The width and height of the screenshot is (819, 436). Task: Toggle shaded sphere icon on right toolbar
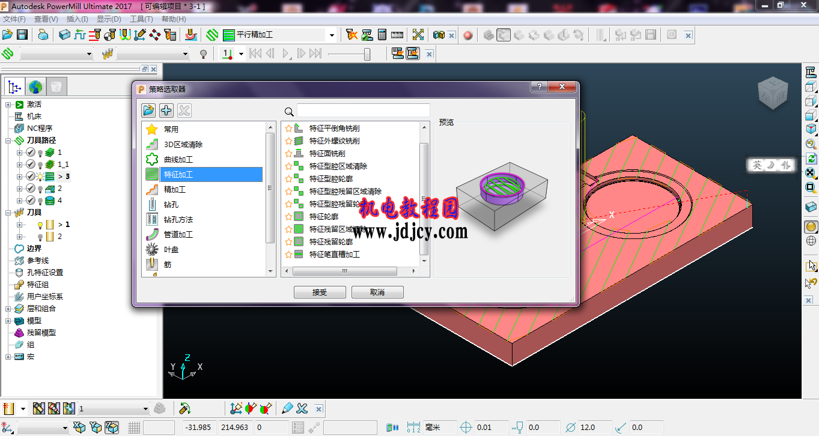(811, 227)
